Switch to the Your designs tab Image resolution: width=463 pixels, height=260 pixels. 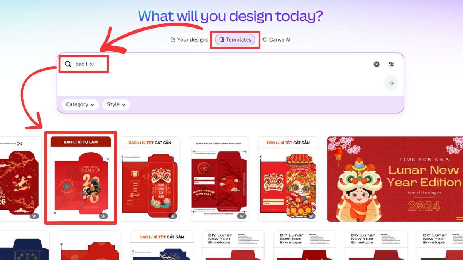189,40
